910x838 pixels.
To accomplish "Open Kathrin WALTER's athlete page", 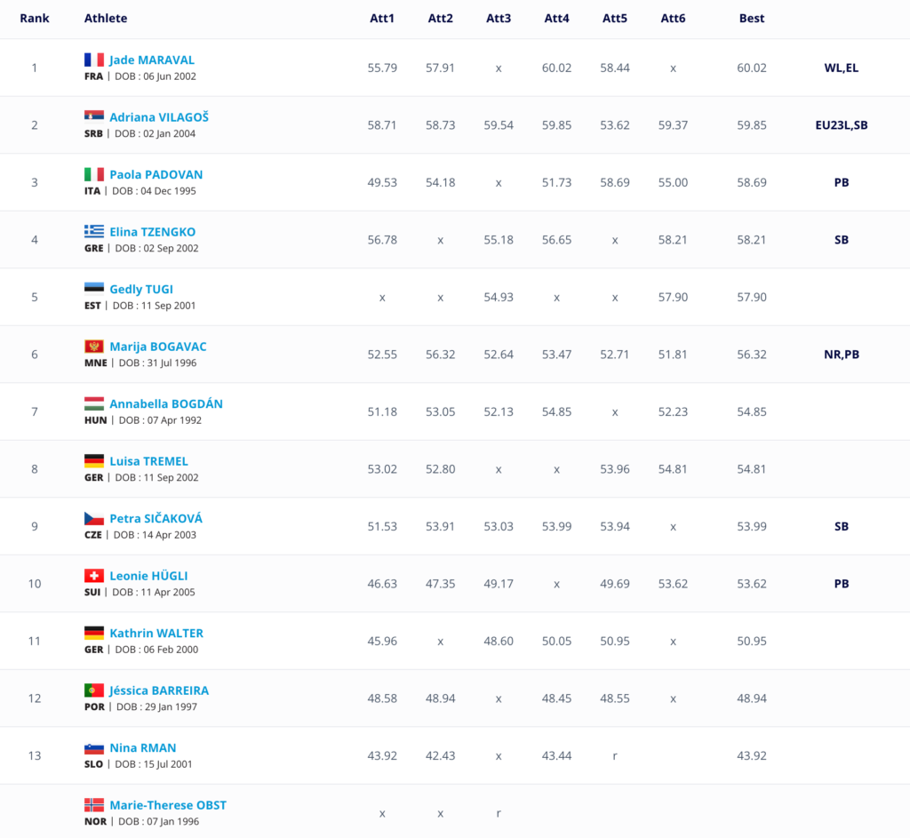I will 156,633.
